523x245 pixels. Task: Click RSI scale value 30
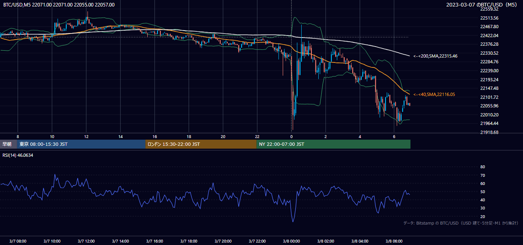coord(482,208)
